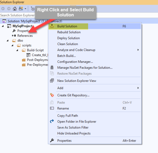Collapse the scripts folder tree arrow
This screenshot has width=158, height=153.
point(12,45)
